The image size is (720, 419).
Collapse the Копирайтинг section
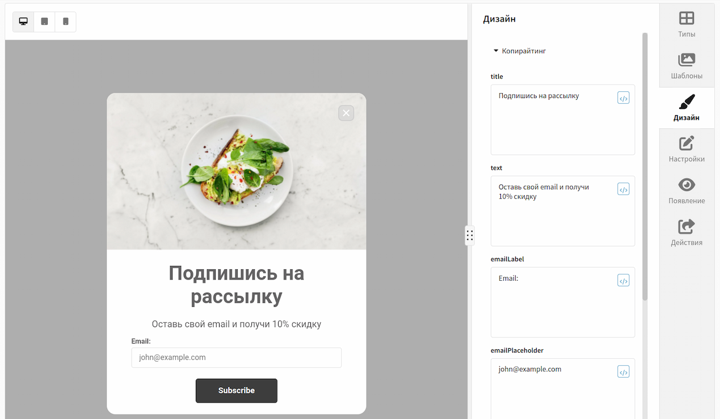520,51
